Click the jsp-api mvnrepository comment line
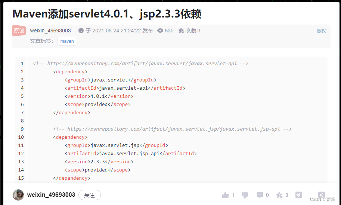The height and width of the screenshot is (205, 341). 172,129
